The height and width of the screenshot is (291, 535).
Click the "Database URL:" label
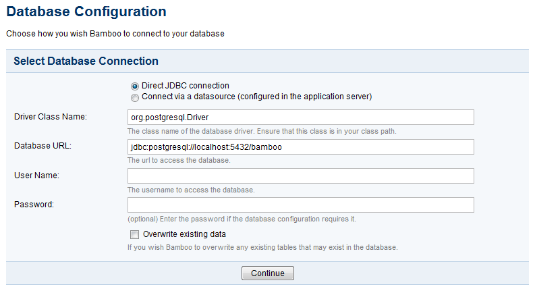tap(43, 146)
